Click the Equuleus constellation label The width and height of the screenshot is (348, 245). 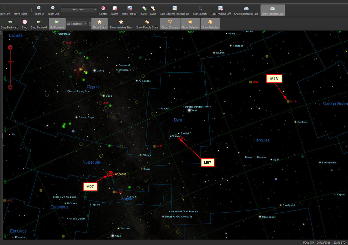18,231
